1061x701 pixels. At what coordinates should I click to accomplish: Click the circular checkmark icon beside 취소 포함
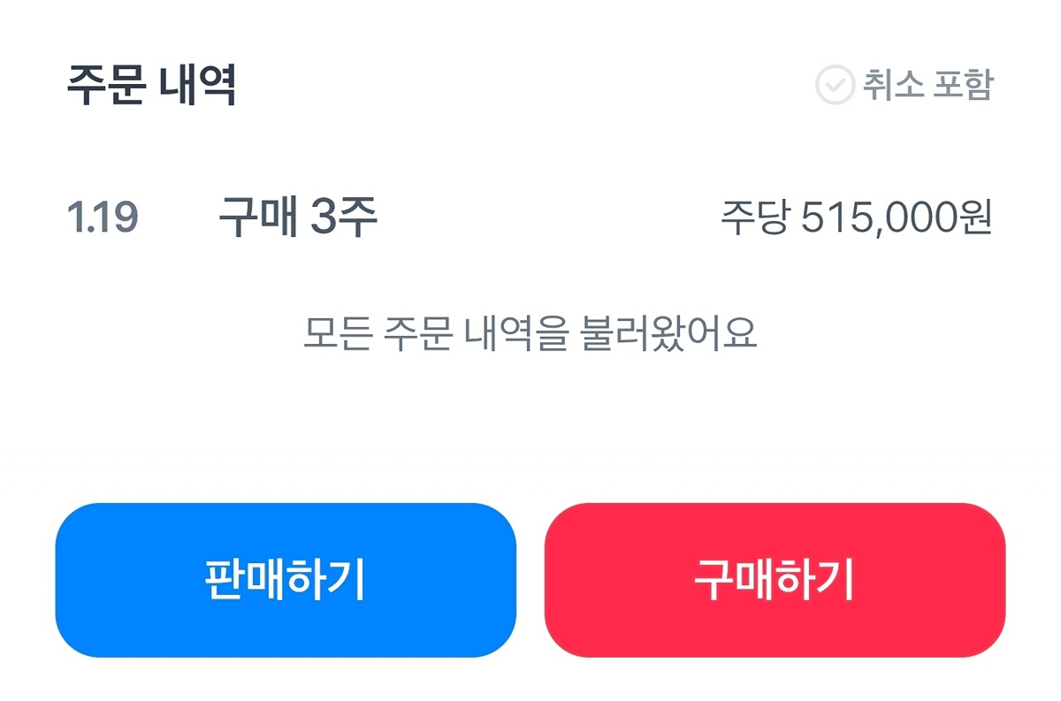click(834, 86)
